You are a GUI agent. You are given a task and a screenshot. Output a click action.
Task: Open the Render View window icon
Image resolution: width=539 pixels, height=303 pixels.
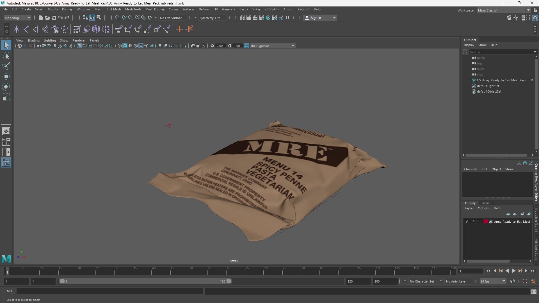pyautogui.click(x=242, y=18)
